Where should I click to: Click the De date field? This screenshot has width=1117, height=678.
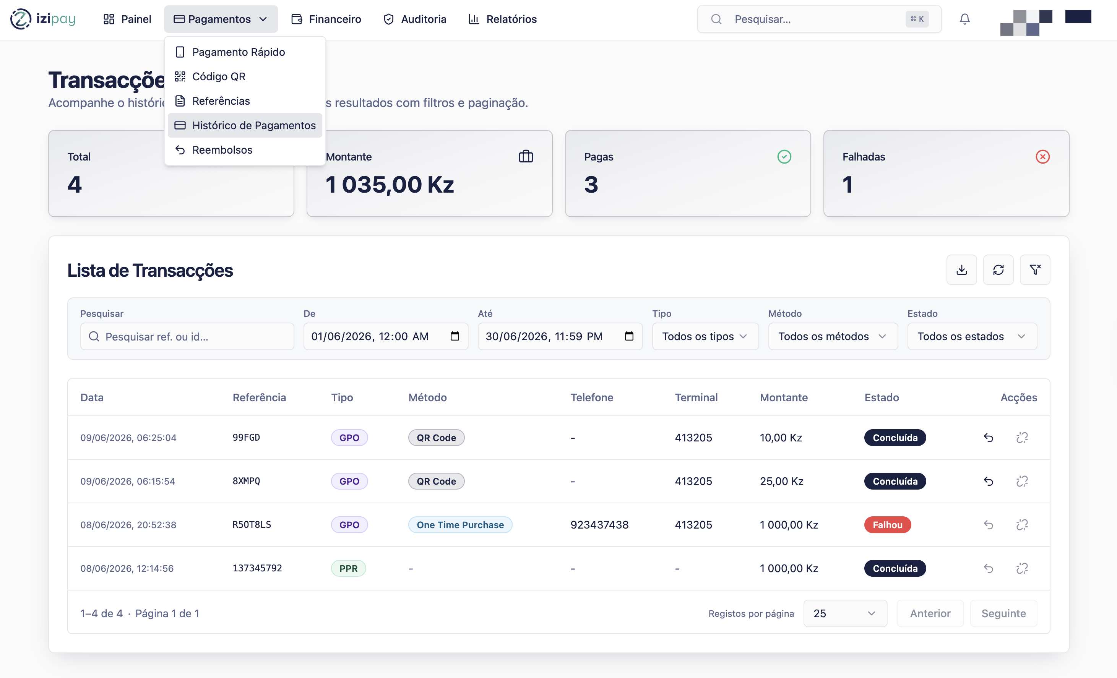pyautogui.click(x=386, y=336)
